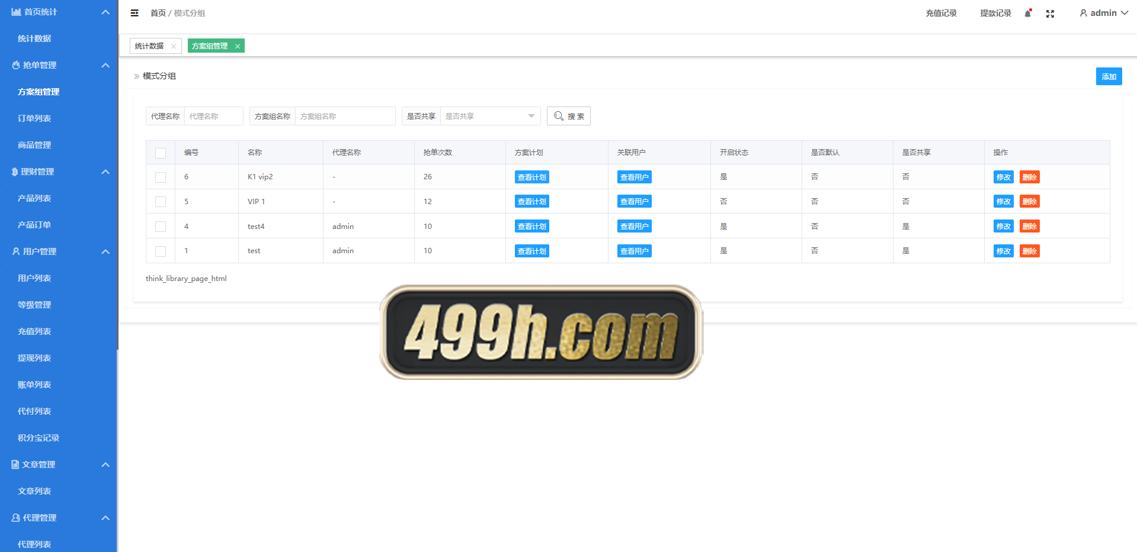Click the 用户管理 person icon

pyautogui.click(x=16, y=251)
